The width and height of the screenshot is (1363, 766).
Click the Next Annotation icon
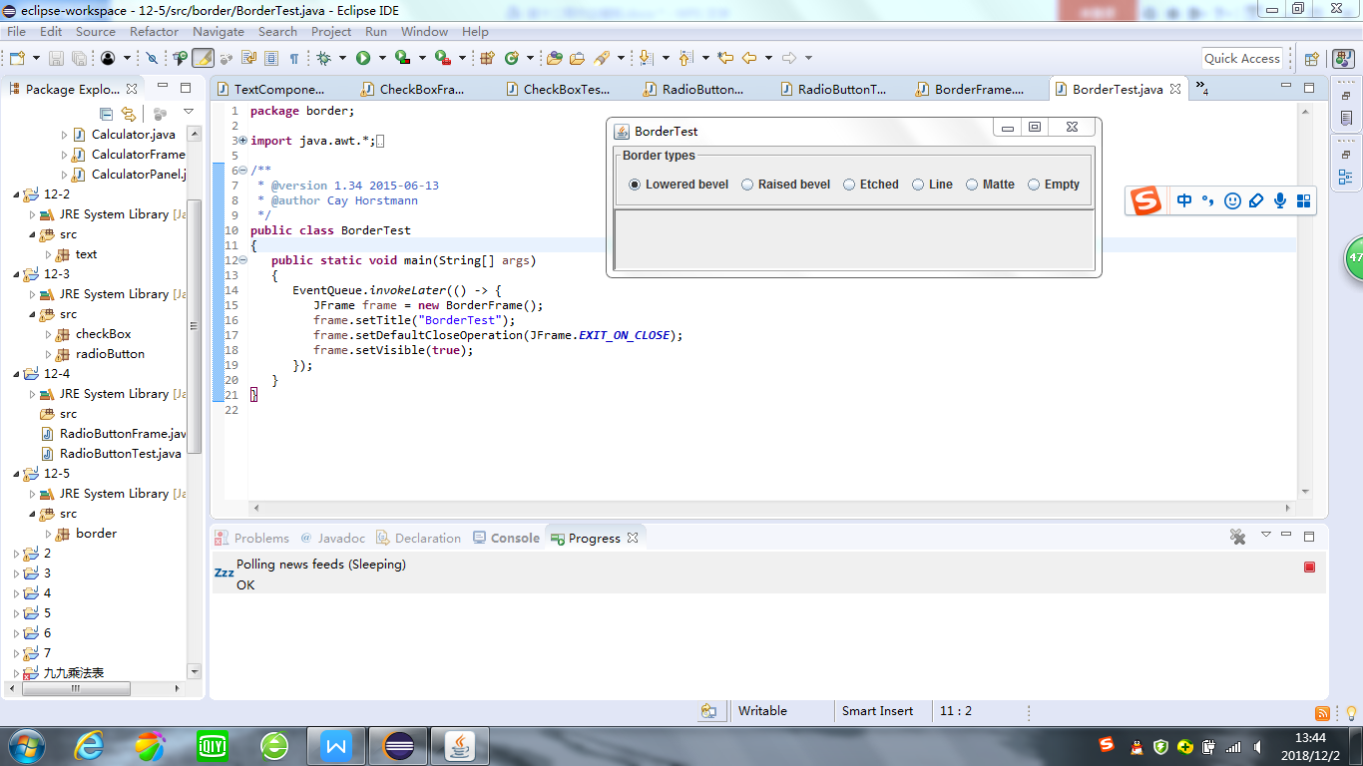tap(645, 58)
